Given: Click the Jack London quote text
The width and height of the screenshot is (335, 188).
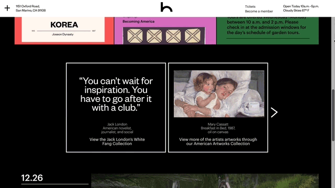Looking at the screenshot, I should (x=116, y=95).
